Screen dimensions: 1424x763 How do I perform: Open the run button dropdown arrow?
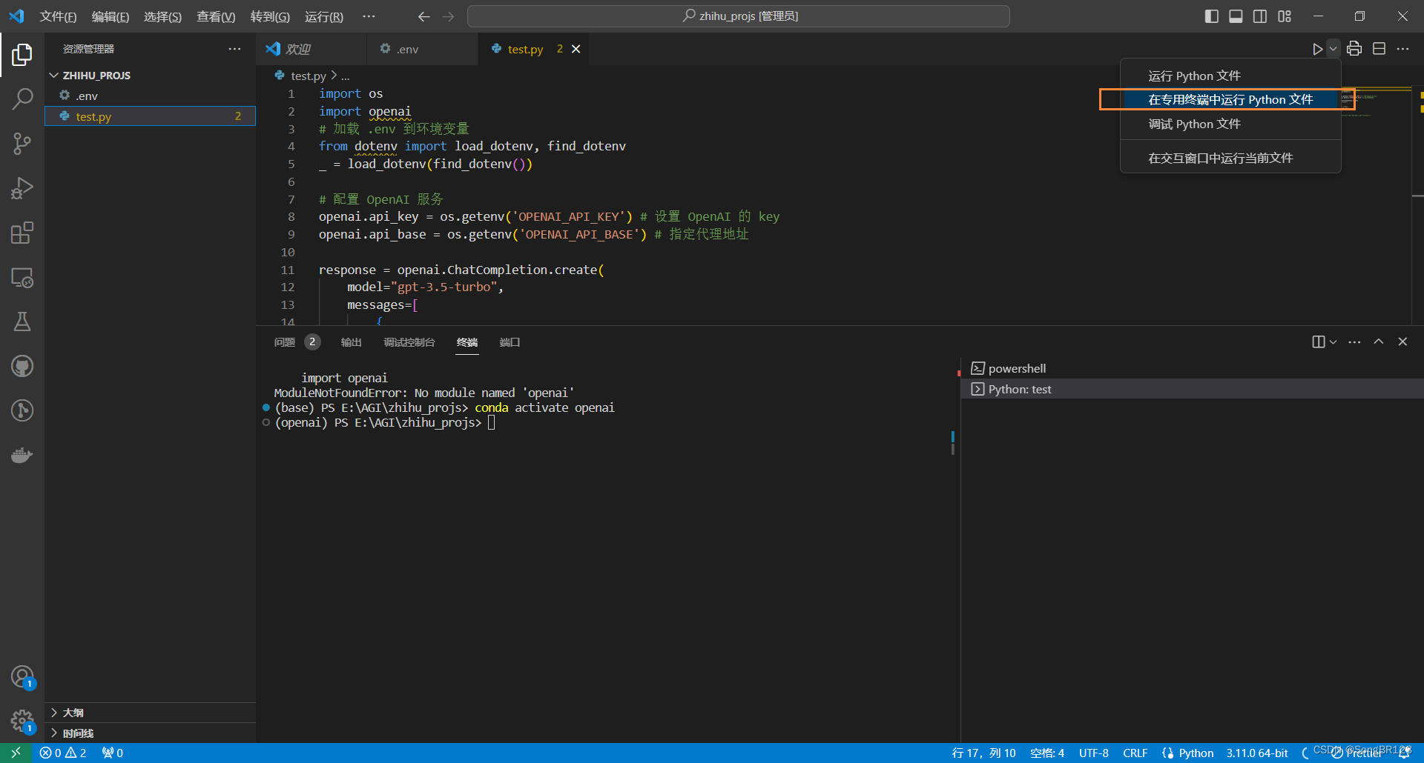pos(1333,49)
